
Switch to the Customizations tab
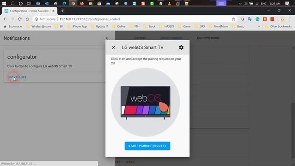pos(208,38)
